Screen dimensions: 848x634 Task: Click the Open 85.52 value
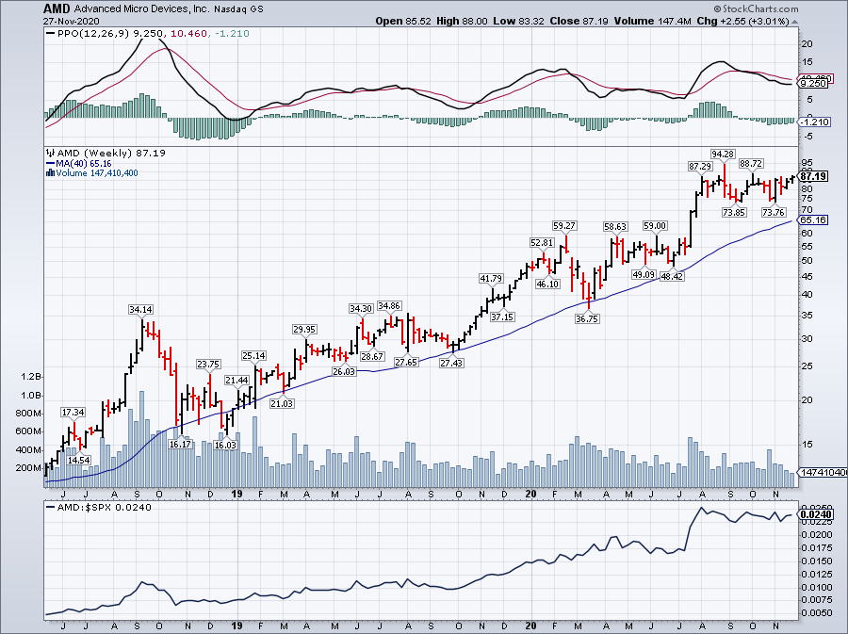pyautogui.click(x=403, y=21)
